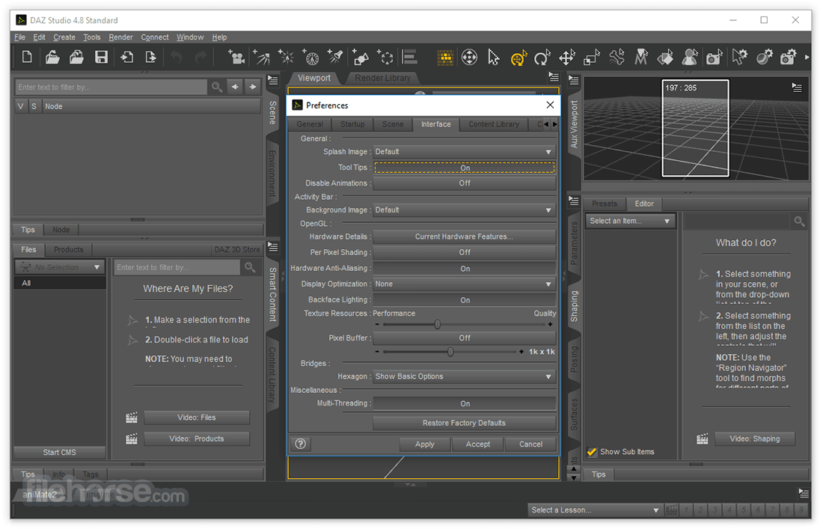Uncheck Show Sub Items checkbox
Viewport: 823px width, 529px height.
592,452
